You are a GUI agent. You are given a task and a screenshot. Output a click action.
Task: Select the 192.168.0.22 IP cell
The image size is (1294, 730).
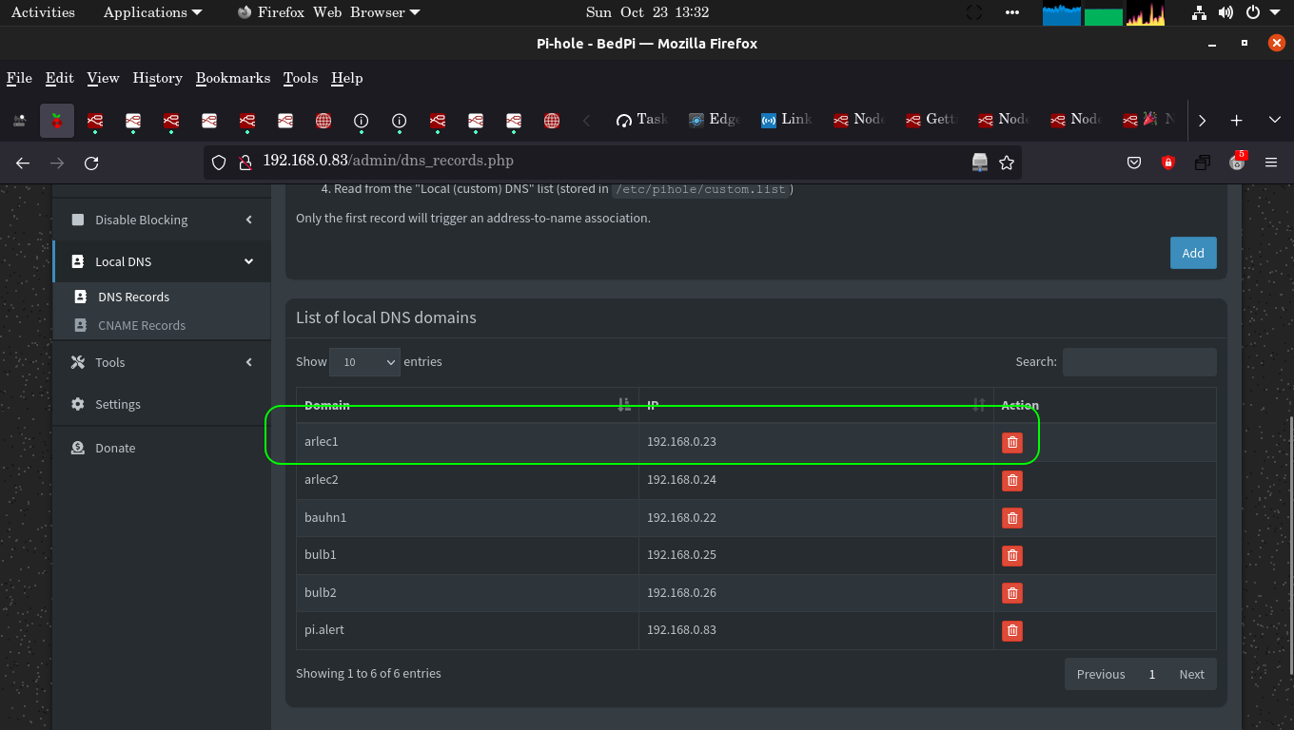coord(816,518)
